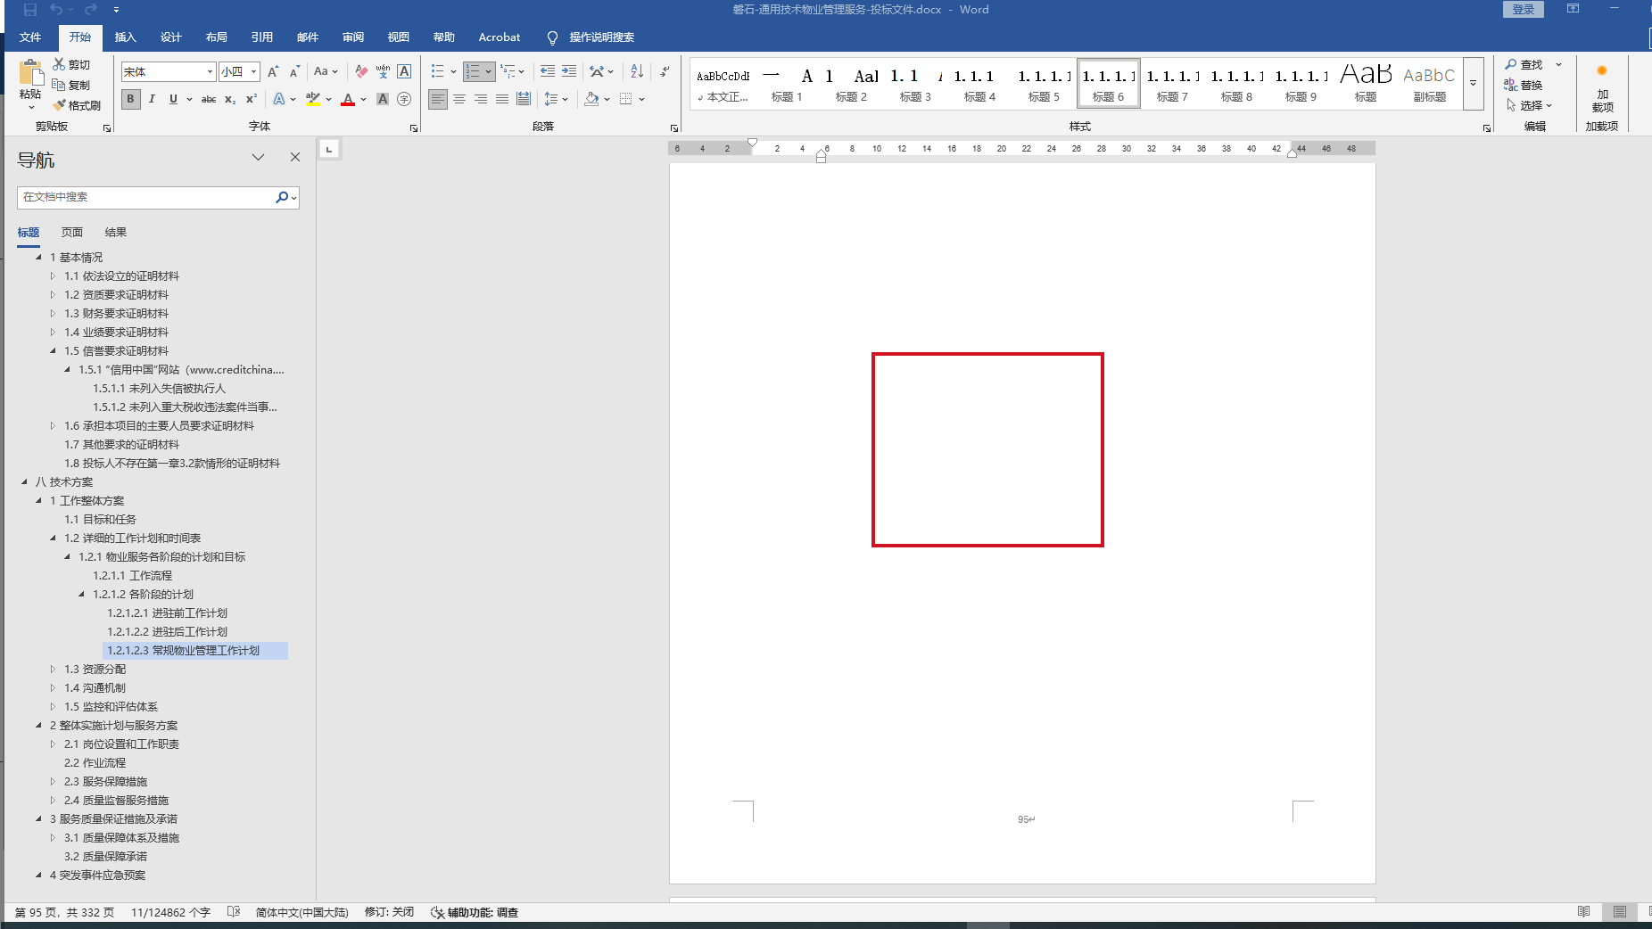Image resolution: width=1652 pixels, height=929 pixels.
Task: Shrink font size with smaller A icon
Action: point(294,71)
